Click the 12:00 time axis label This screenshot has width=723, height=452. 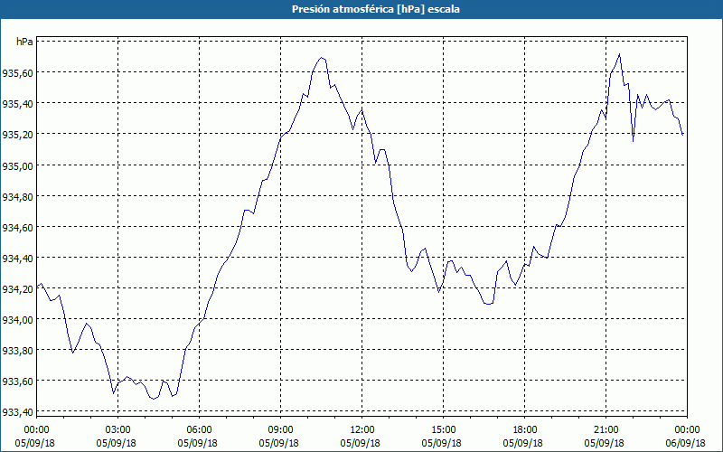[362, 430]
